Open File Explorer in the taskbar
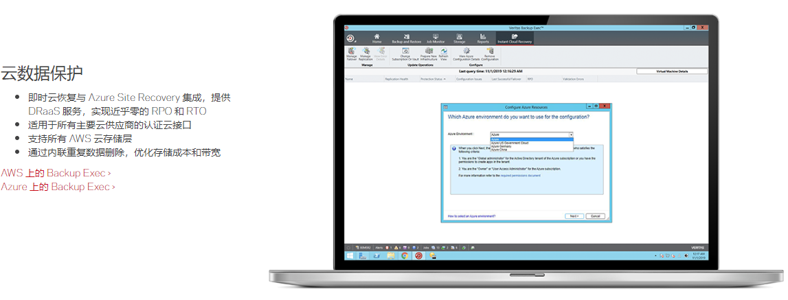Screen dimensions: 788x300 coord(390,255)
